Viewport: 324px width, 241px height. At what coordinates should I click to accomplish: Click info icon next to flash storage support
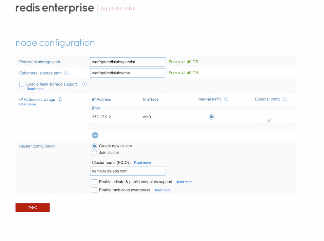[84, 84]
